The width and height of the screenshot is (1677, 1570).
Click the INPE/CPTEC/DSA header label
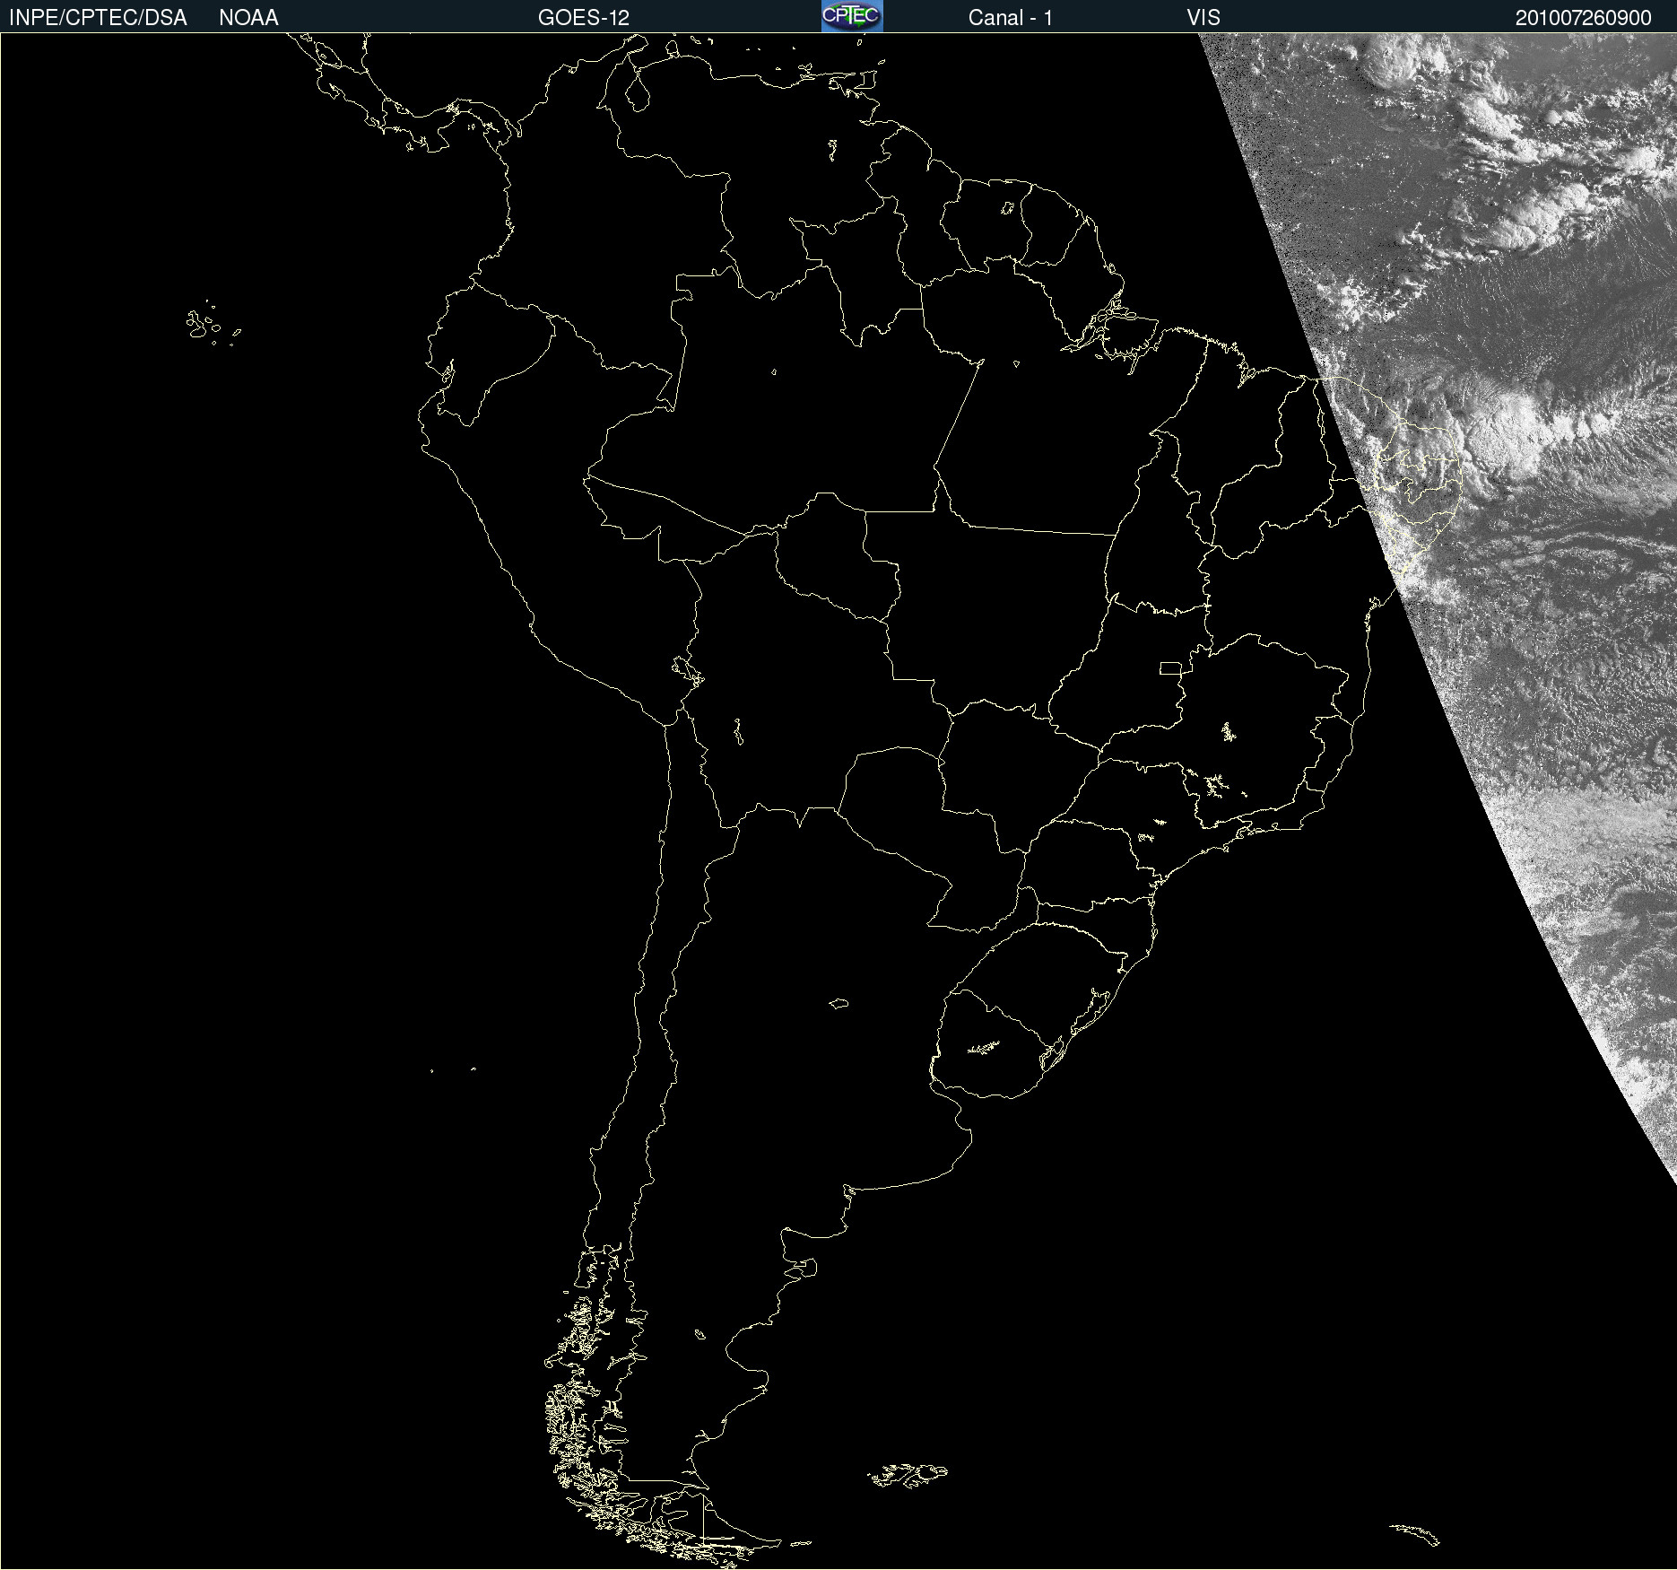pyautogui.click(x=98, y=18)
